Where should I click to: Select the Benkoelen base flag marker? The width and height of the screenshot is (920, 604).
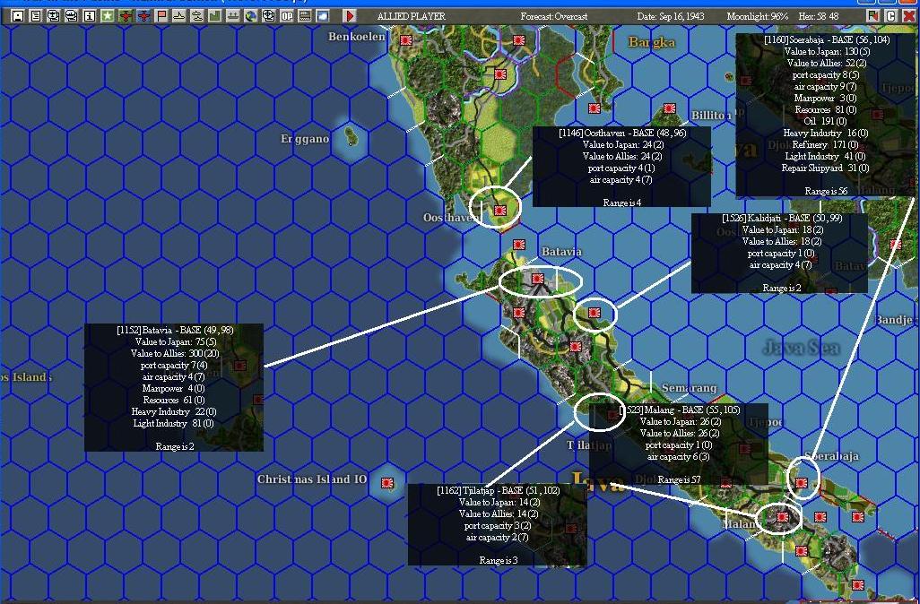coord(405,39)
